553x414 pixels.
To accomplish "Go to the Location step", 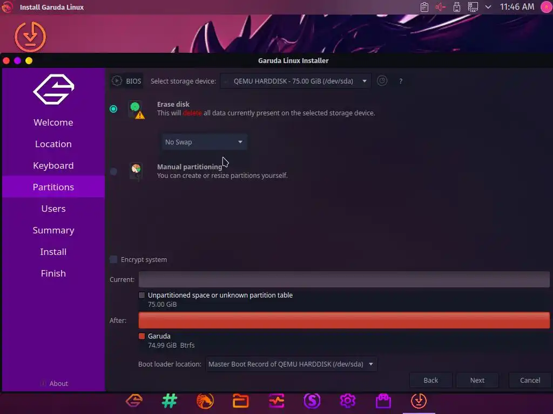I will (x=53, y=144).
